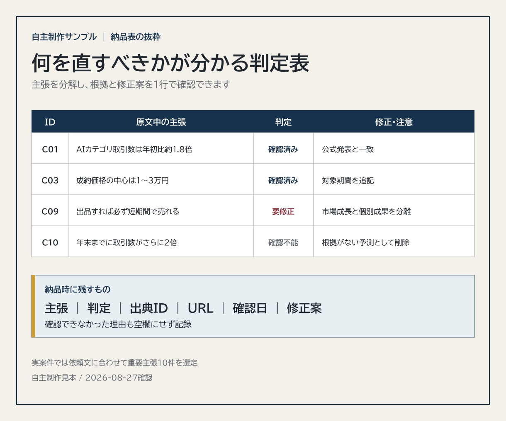Click the label 自主制作サンプル

tap(64, 37)
